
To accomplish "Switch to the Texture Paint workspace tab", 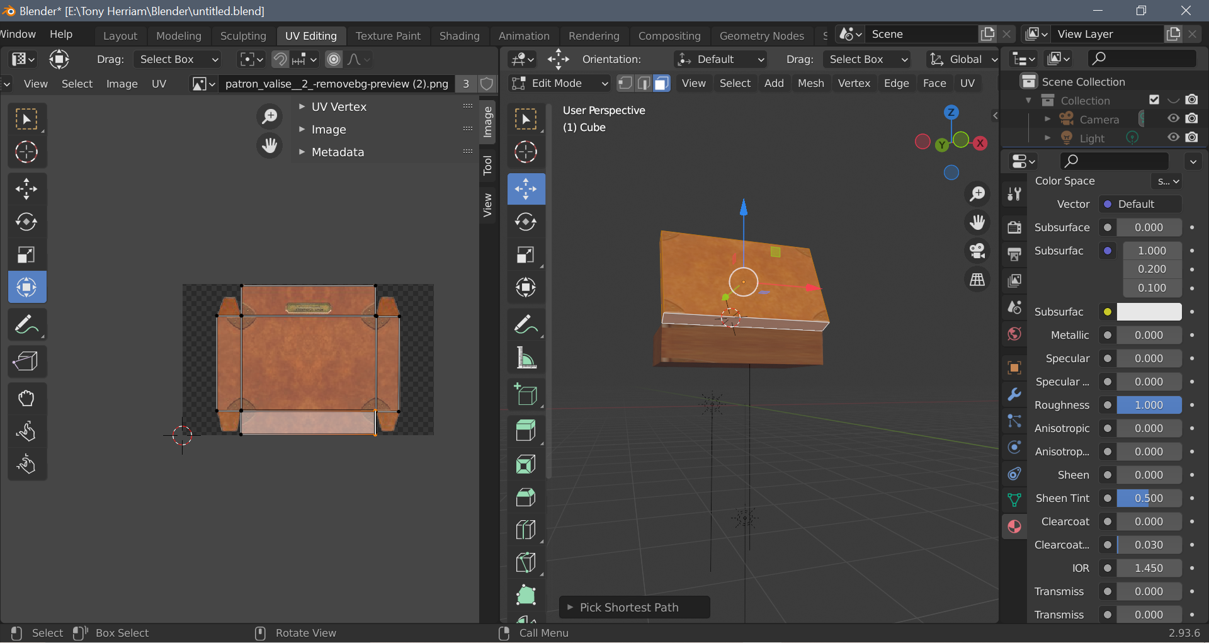I will point(388,36).
